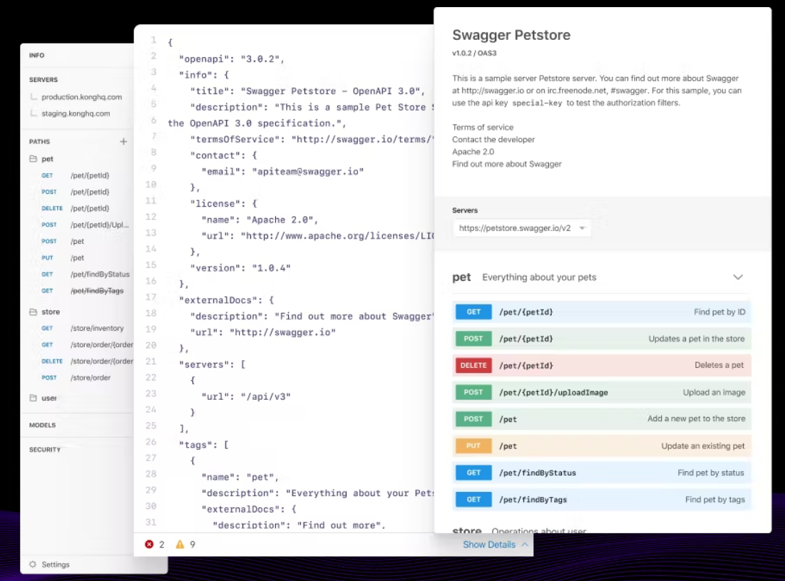Expand the PUT /pet Update an existing pet row
Image resolution: width=785 pixels, height=581 pixels.
(x=602, y=446)
